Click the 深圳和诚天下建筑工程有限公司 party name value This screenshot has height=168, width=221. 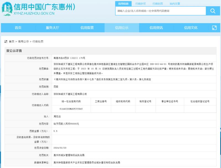[70, 94]
